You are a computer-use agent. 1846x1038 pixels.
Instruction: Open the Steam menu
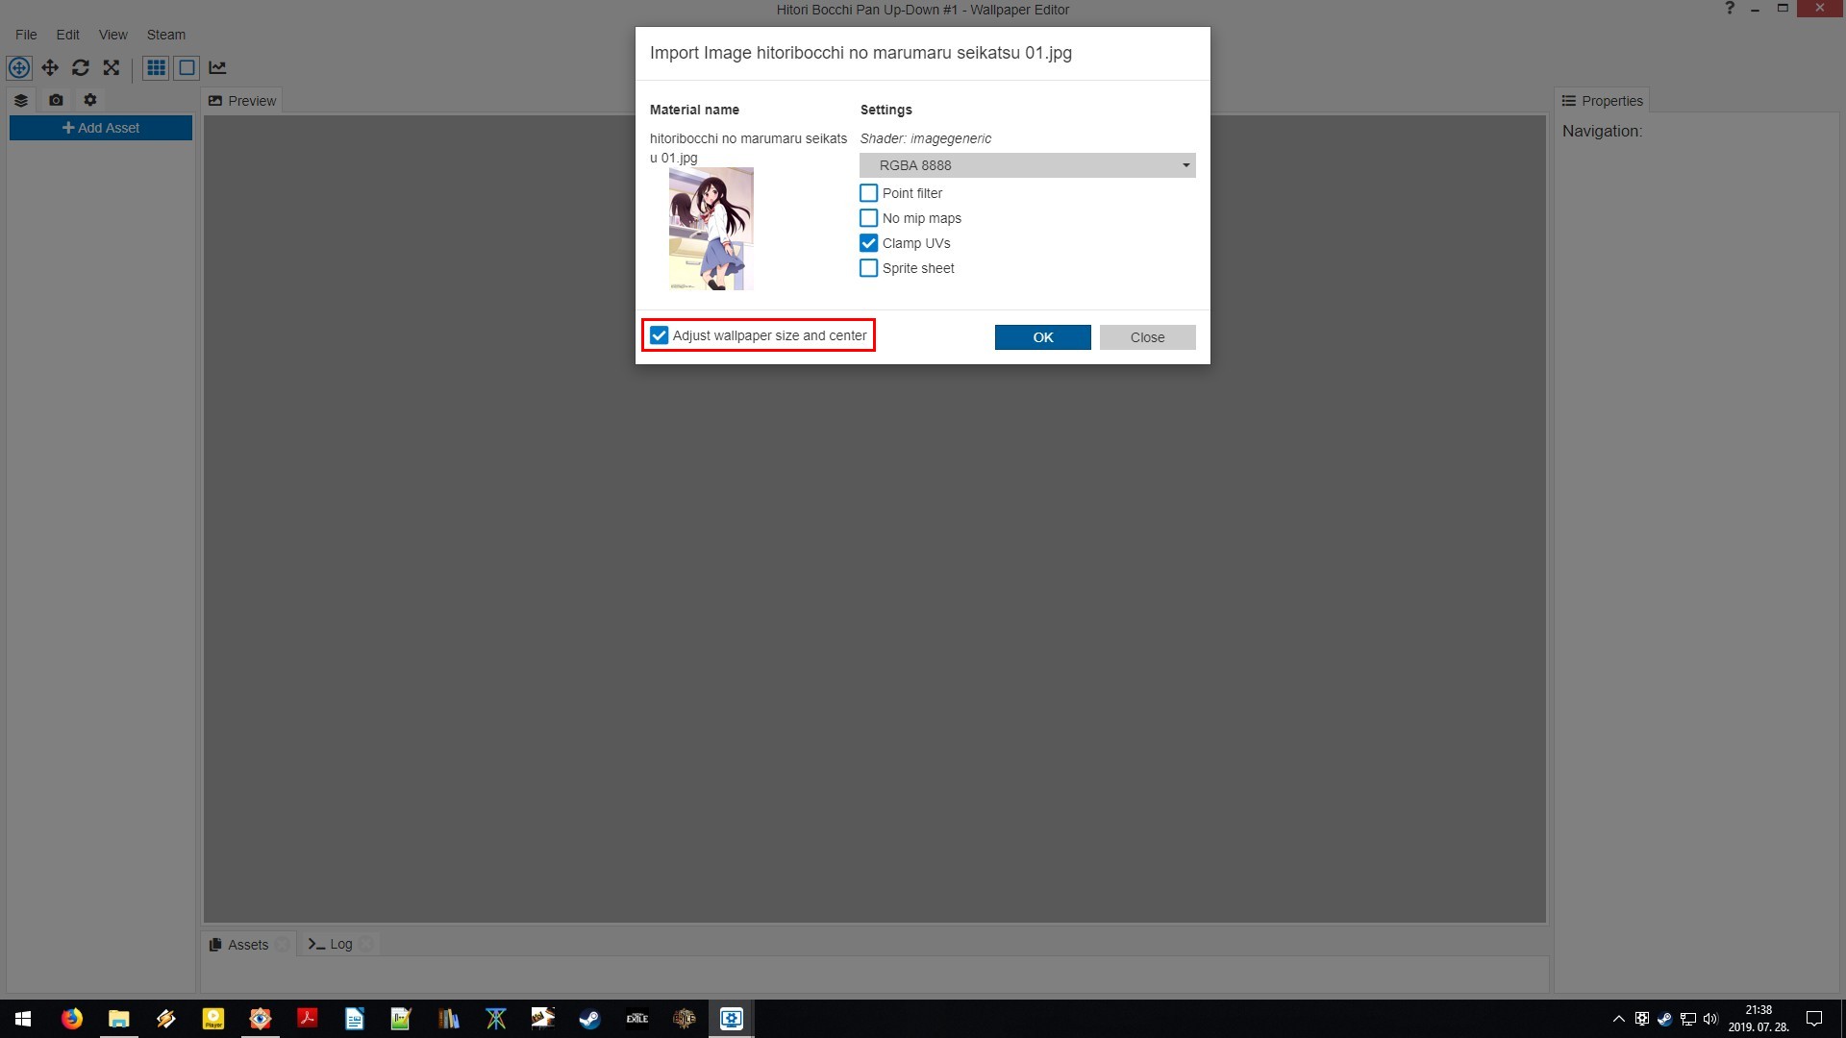pos(165,35)
